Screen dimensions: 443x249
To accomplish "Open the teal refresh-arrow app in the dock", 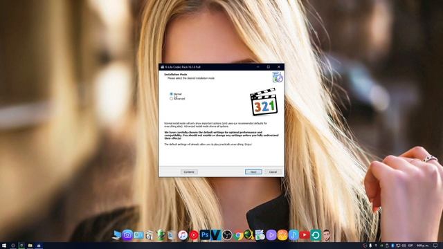I will (x=316, y=235).
